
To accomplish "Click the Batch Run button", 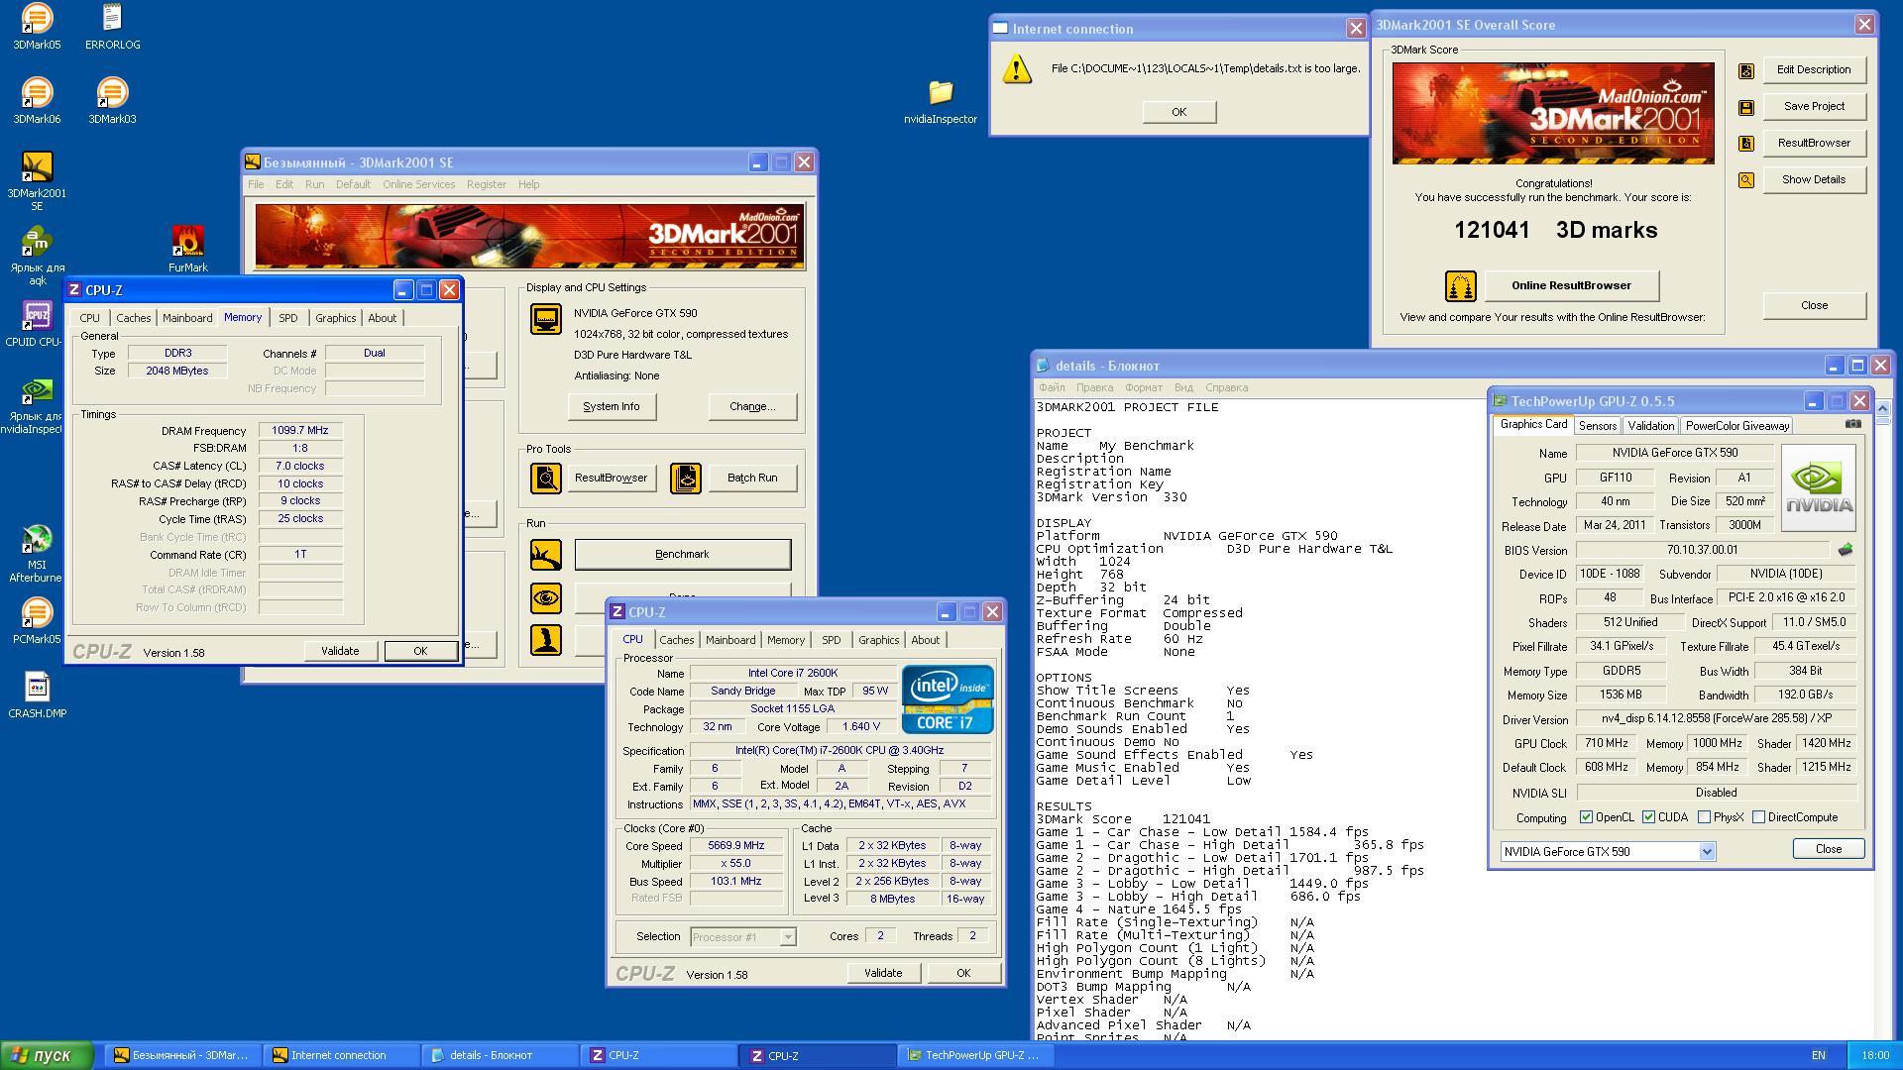I will pos(752,478).
